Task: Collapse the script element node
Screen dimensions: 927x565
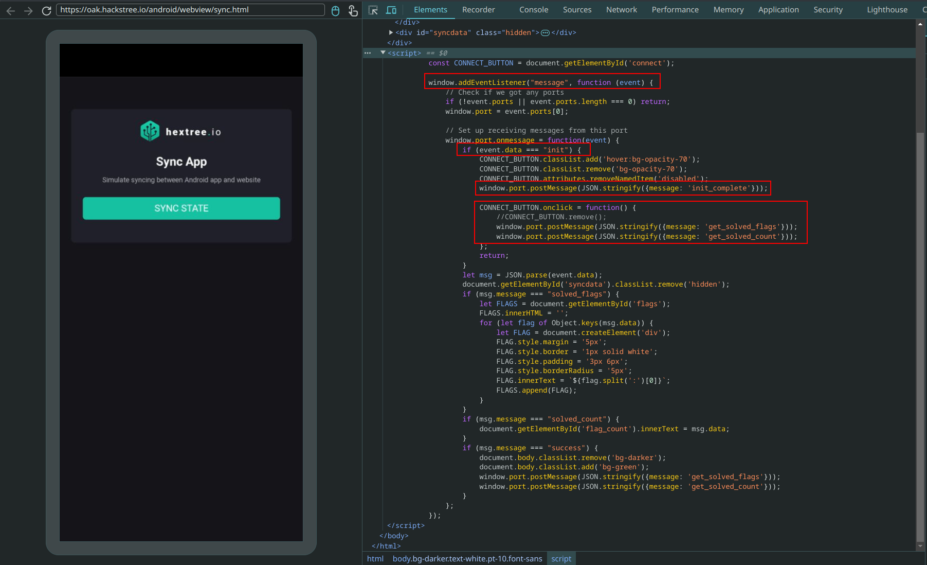Action: 383,52
